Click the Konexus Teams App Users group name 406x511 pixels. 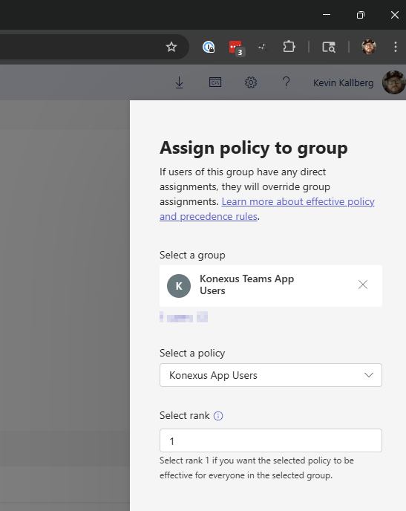pos(246,284)
